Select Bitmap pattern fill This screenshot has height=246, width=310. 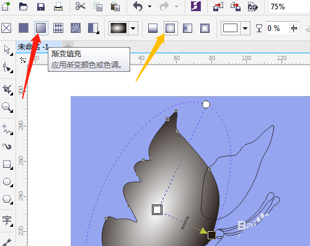(x=76, y=28)
